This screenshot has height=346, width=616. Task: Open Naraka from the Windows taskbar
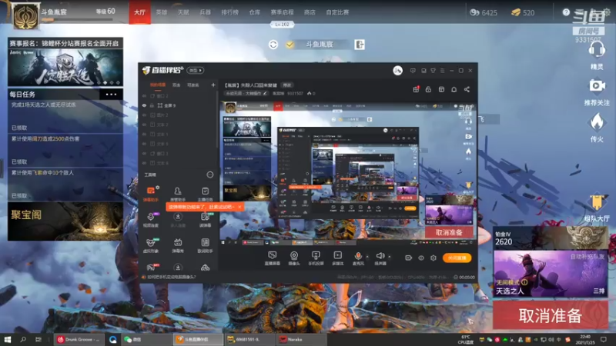point(301,339)
